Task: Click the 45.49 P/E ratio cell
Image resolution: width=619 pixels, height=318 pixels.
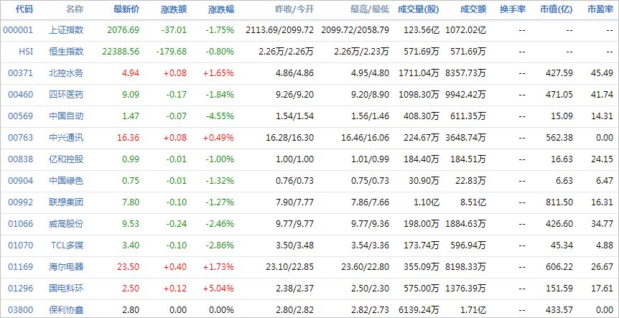Action: (602, 73)
